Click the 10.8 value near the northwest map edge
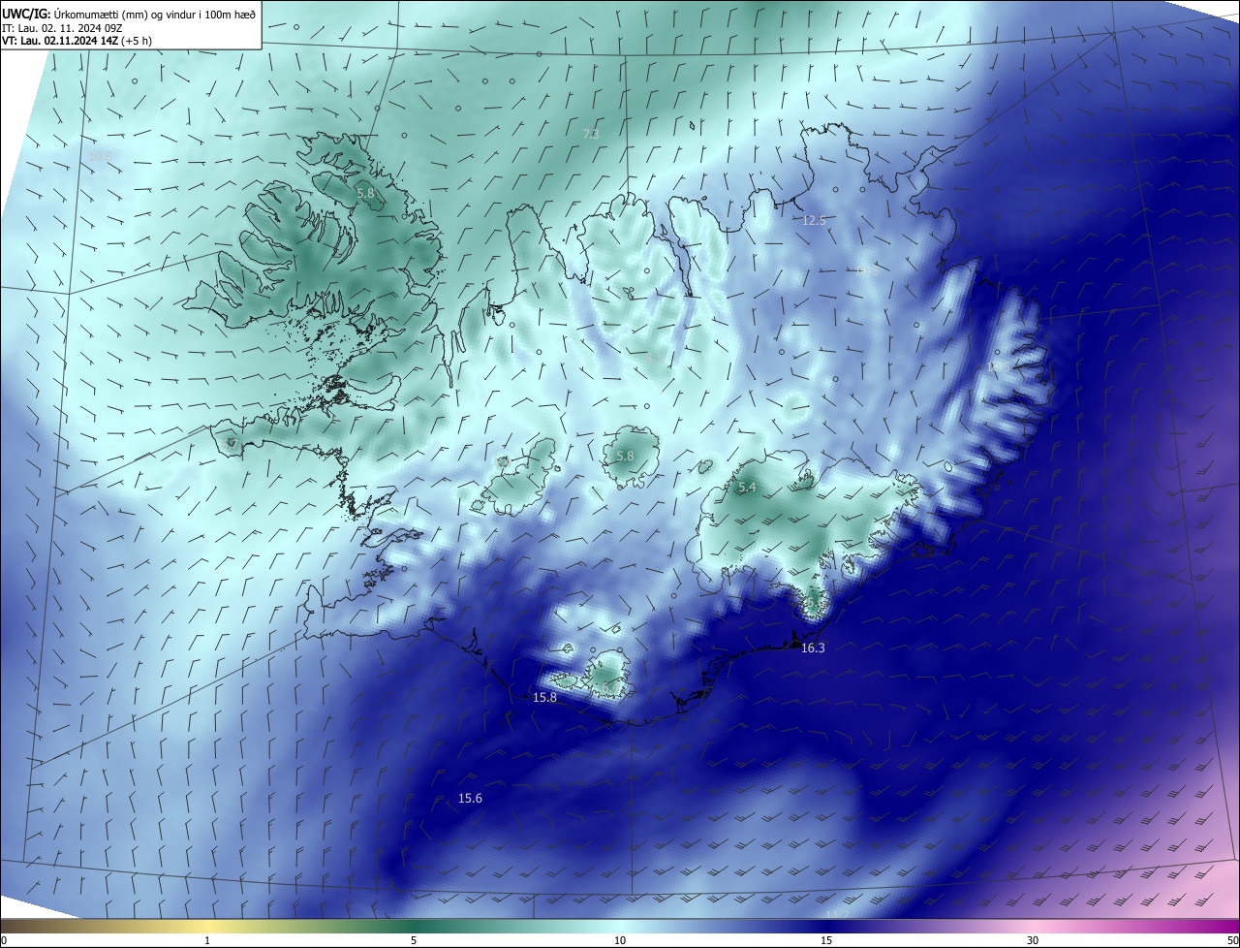 pyautogui.click(x=100, y=156)
